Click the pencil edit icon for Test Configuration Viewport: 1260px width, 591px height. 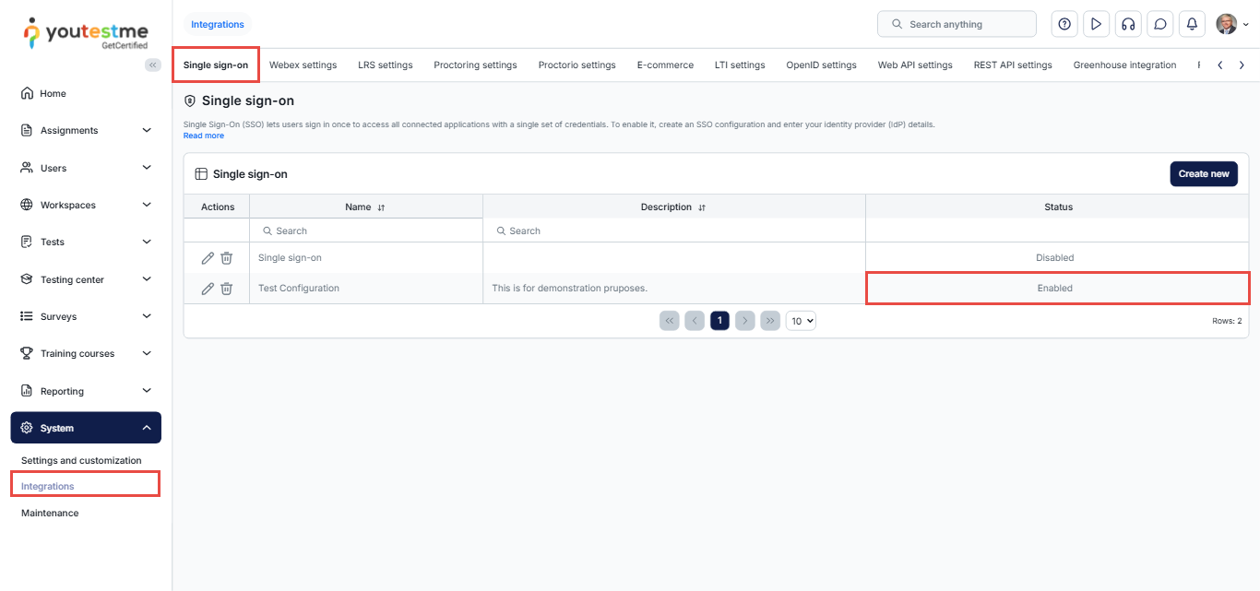[x=208, y=289]
